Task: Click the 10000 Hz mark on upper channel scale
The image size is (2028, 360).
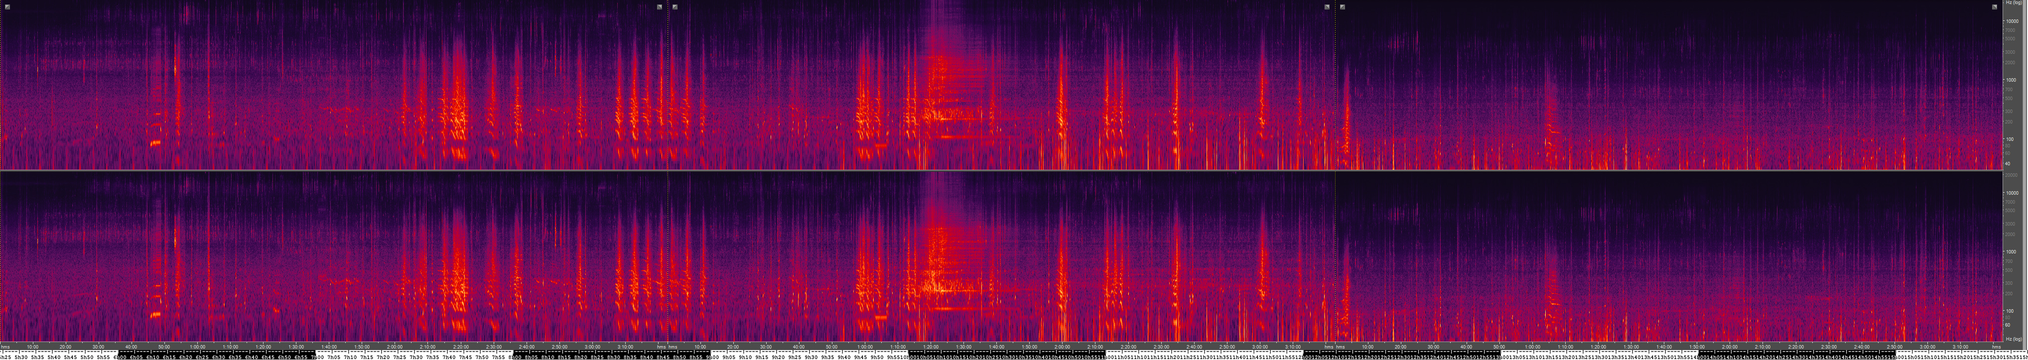Action: 2012,21
